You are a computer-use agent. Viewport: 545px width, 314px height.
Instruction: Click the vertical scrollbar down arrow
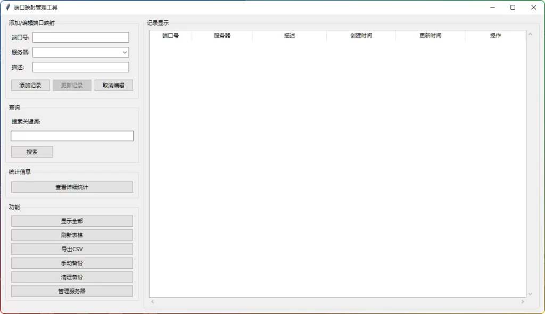pyautogui.click(x=530, y=293)
